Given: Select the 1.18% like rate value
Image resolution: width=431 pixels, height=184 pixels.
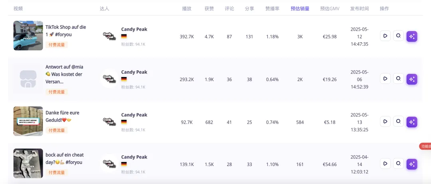Looking at the screenshot, I should click(273, 37).
